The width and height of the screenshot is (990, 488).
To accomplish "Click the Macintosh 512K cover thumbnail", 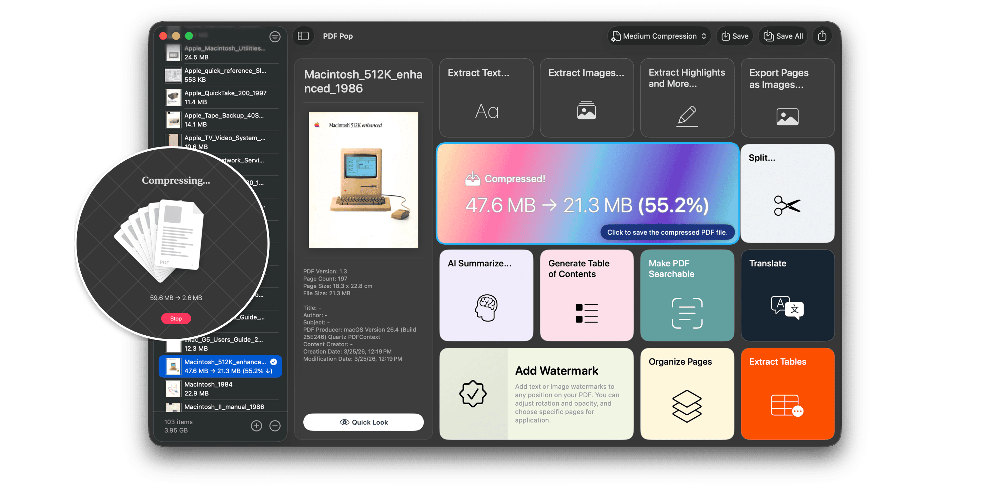I will pyautogui.click(x=363, y=180).
